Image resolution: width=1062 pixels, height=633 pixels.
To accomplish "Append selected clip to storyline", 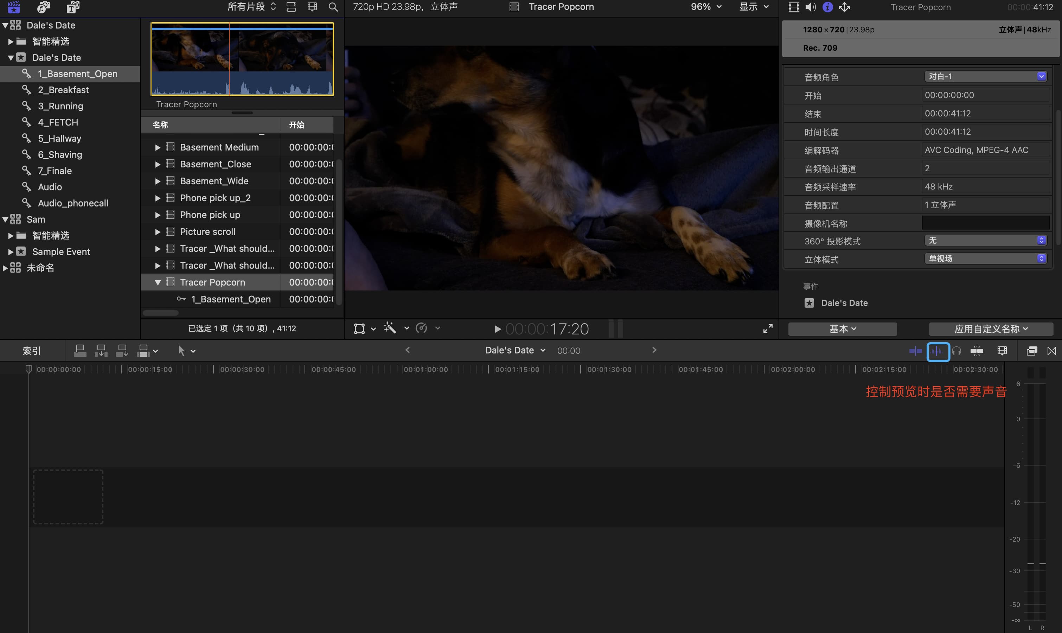I will coord(122,351).
